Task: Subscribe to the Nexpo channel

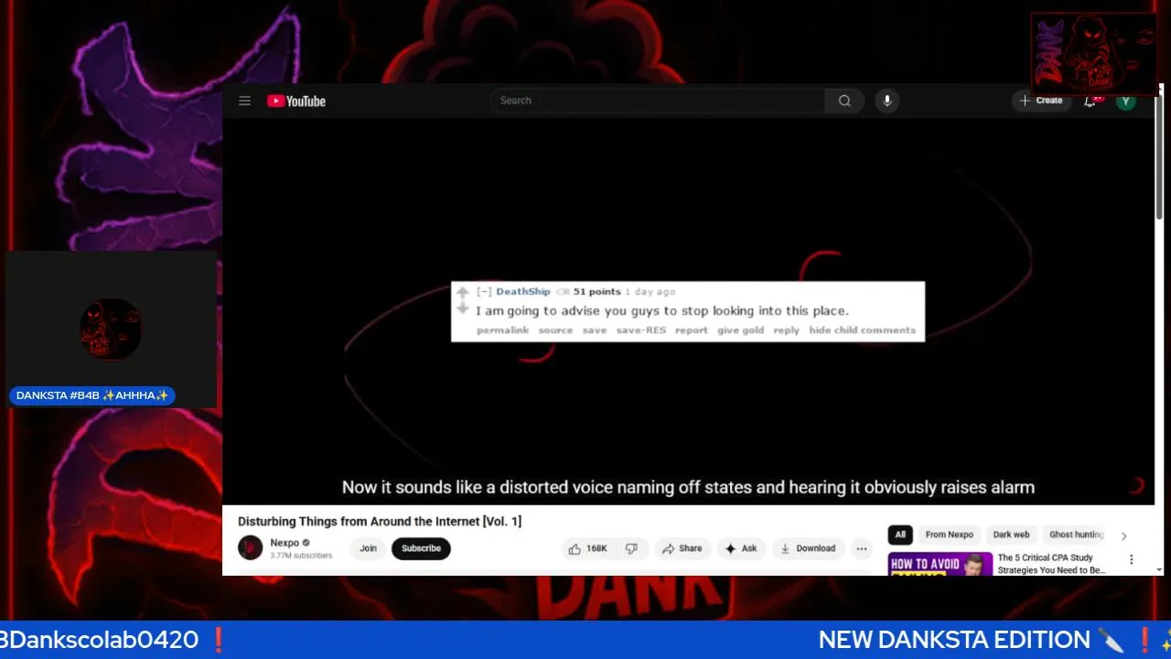Action: pyautogui.click(x=421, y=548)
